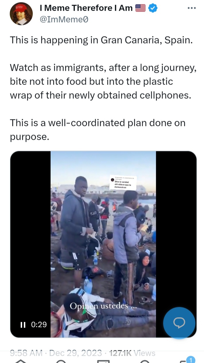This screenshot has width=204, height=363.
Task: Tap the 0:29 video time indicator
Action: pos(39,325)
